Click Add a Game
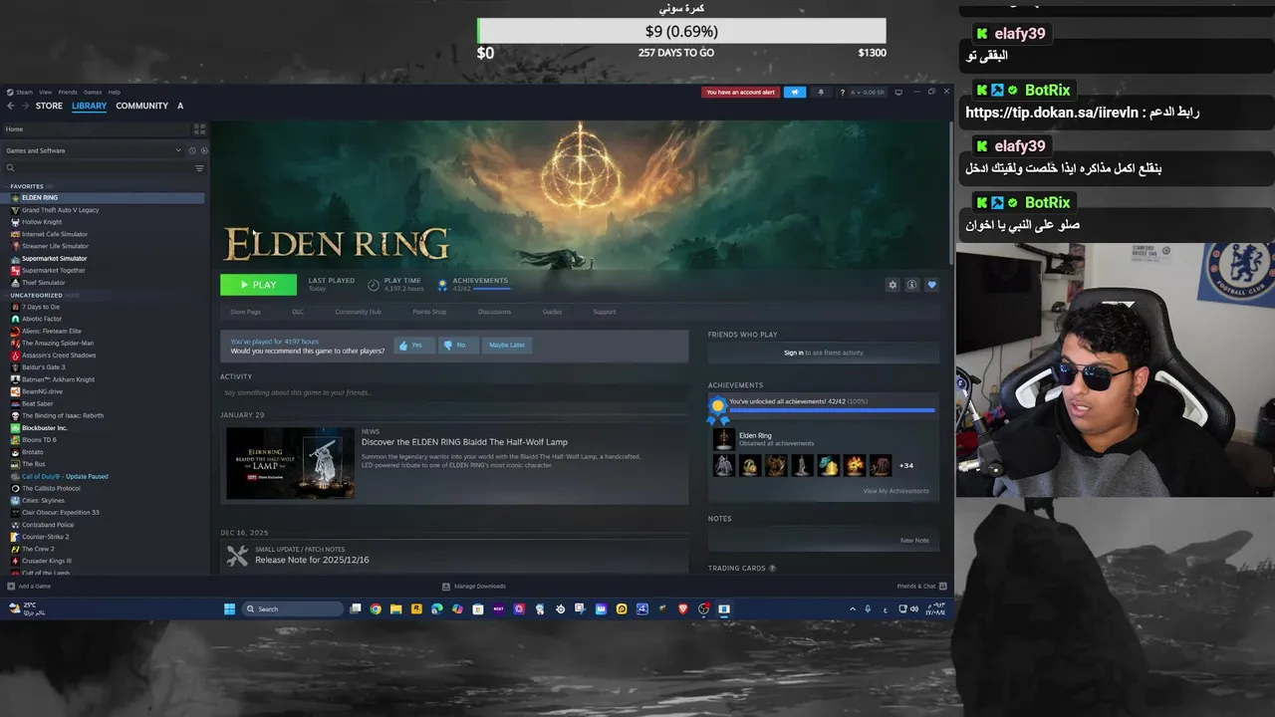1275x717 pixels. tap(28, 587)
